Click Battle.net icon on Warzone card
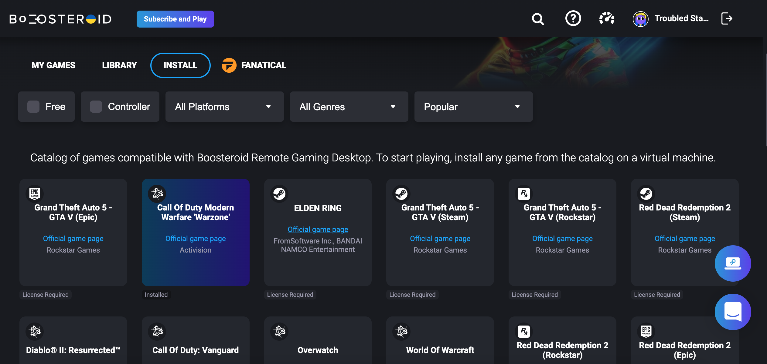The image size is (767, 364). [x=157, y=193]
